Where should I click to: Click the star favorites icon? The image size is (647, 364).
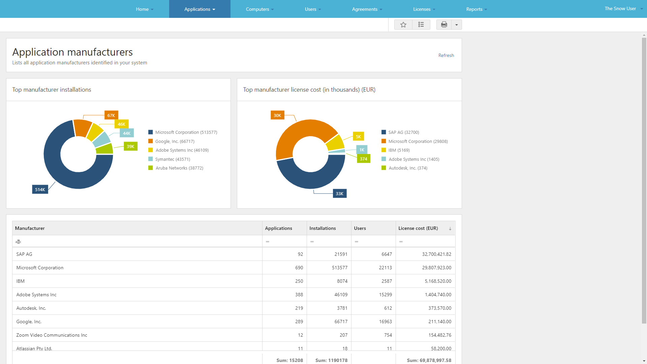403,25
